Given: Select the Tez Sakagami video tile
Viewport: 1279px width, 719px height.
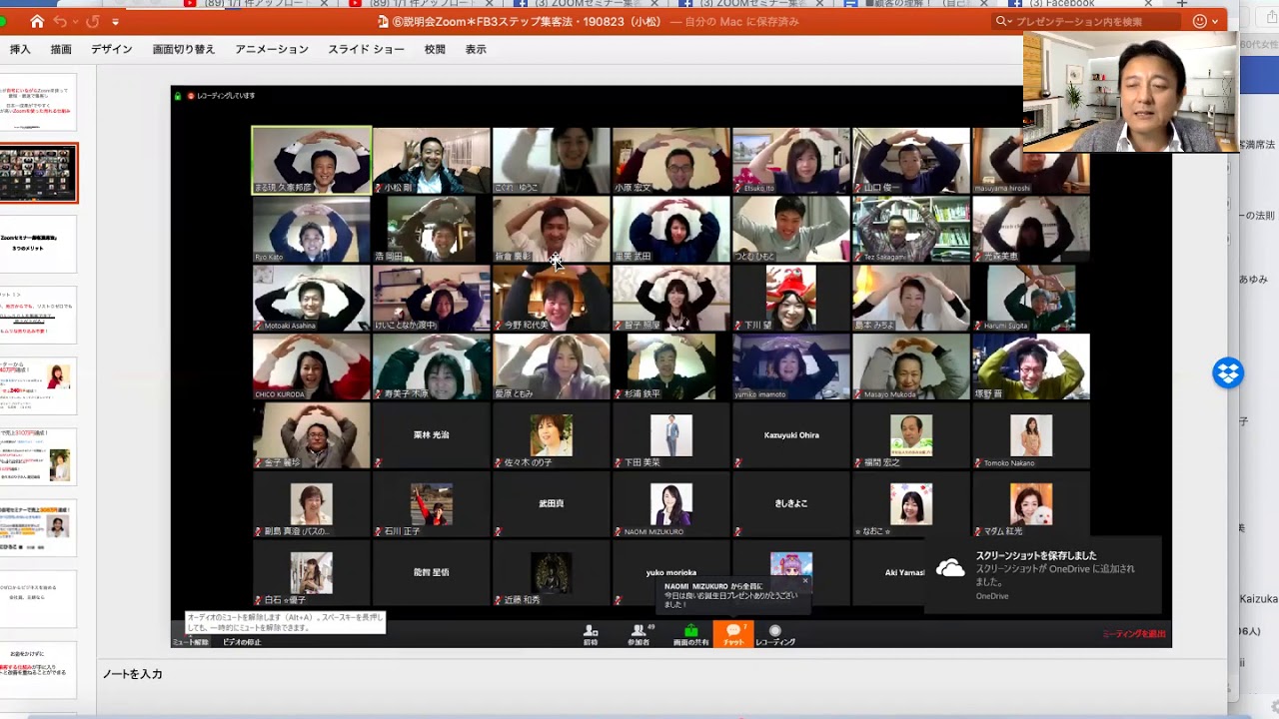Looking at the screenshot, I should (911, 229).
